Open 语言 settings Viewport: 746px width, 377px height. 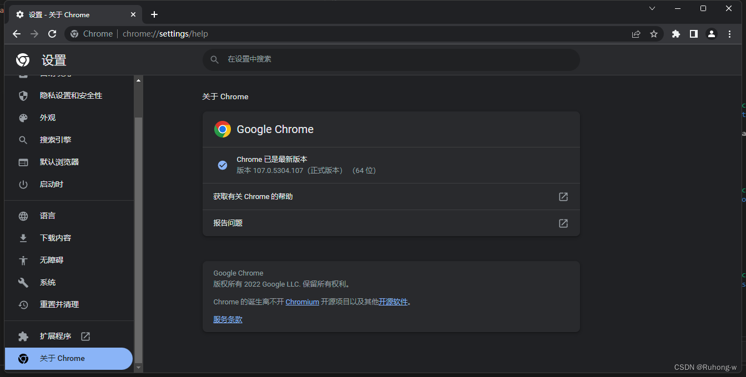pyautogui.click(x=69, y=216)
